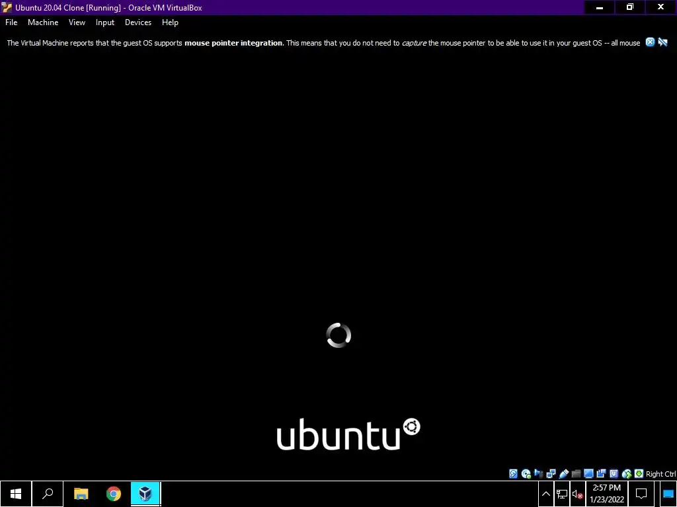The height and width of the screenshot is (507, 677).
Task: Click the optical disk status icon
Action: click(526, 474)
